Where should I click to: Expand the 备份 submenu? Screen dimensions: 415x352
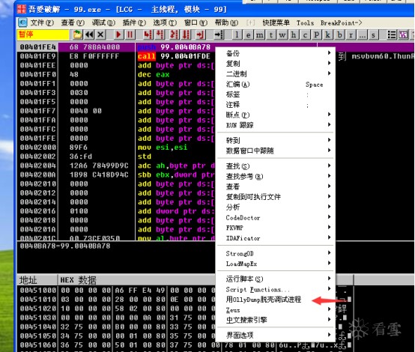(x=275, y=53)
